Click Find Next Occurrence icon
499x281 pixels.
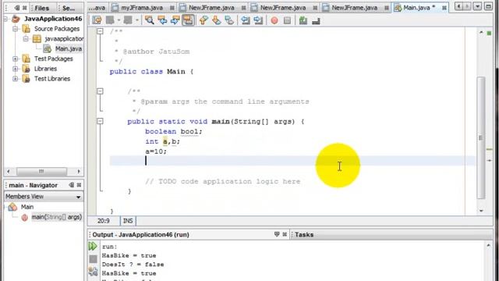[175, 21]
